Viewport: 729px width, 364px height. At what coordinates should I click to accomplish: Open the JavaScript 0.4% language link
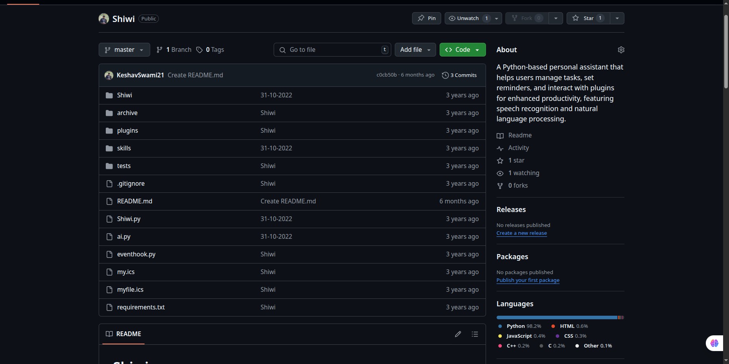tap(521, 336)
